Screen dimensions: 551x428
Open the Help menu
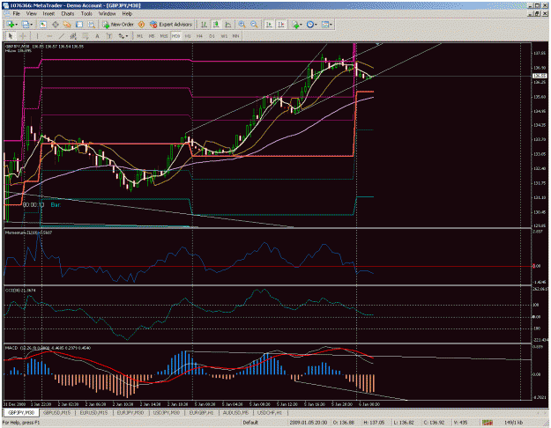(x=127, y=13)
